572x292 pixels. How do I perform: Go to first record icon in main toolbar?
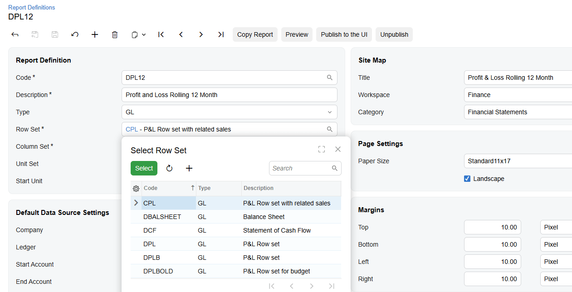point(161,34)
